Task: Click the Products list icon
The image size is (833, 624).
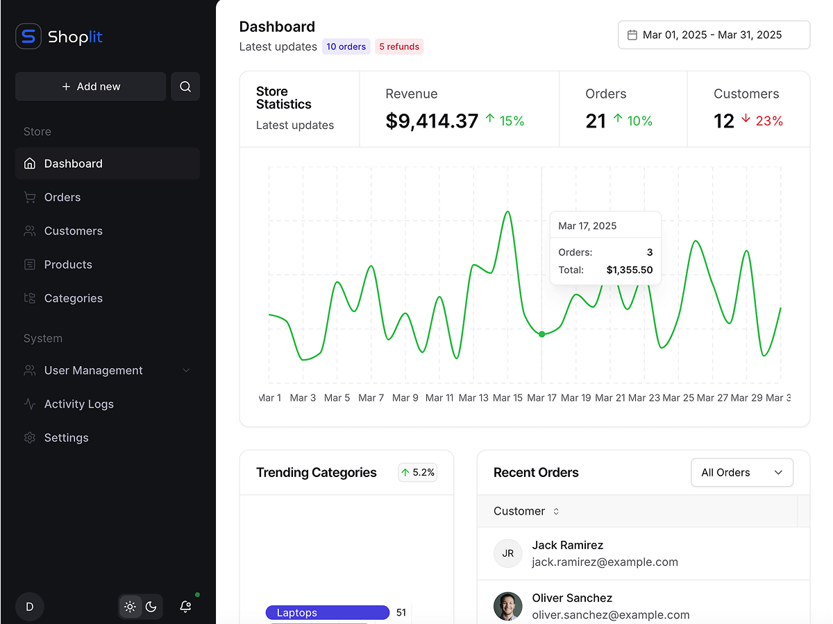Action: tap(29, 265)
